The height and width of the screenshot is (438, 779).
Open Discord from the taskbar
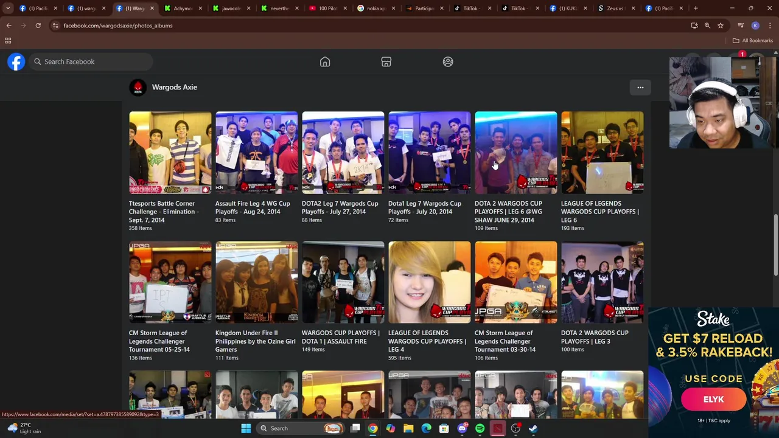pyautogui.click(x=462, y=428)
